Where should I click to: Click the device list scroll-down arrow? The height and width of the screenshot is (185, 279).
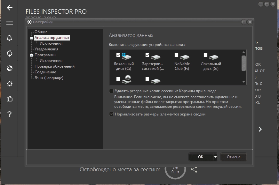tap(243, 82)
